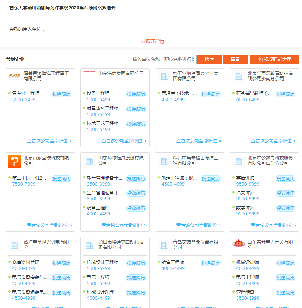Screen dimensions: 302x308
Task: Click salary 7500-7999 under 第二主讲
Action: tap(24, 184)
